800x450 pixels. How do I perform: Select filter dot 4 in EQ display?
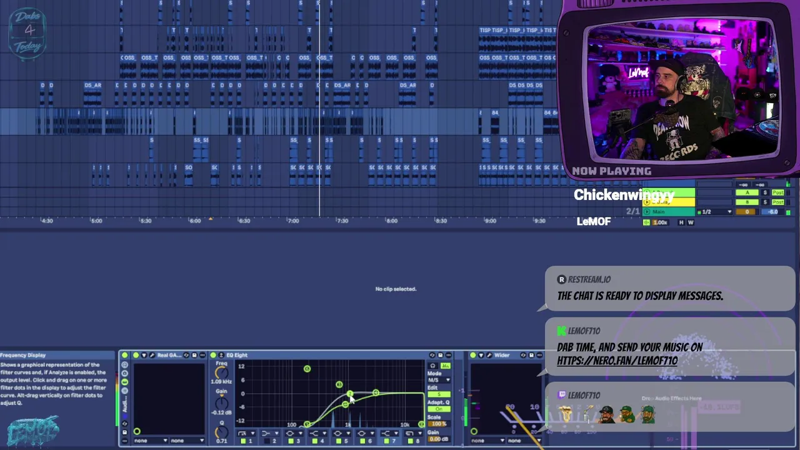tap(376, 392)
